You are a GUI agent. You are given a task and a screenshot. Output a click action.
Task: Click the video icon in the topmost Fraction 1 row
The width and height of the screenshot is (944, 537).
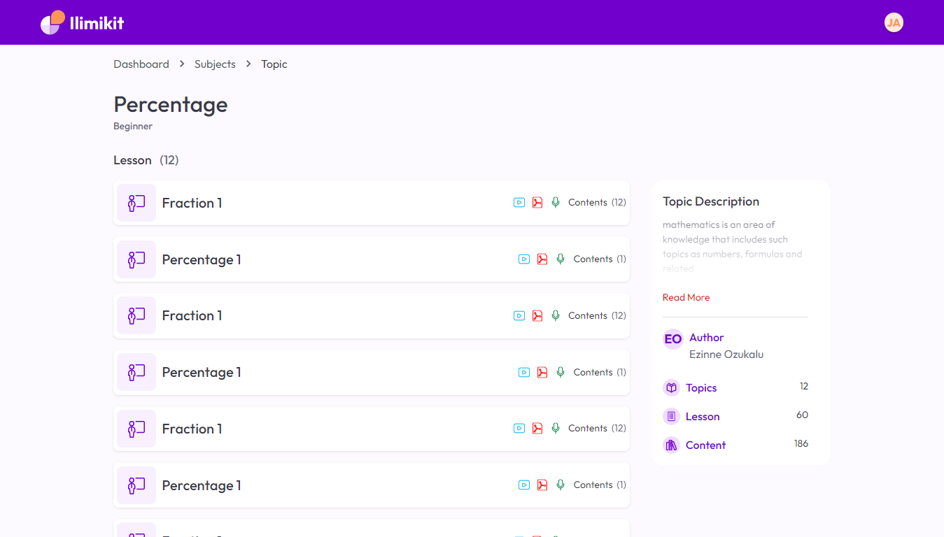[519, 203]
